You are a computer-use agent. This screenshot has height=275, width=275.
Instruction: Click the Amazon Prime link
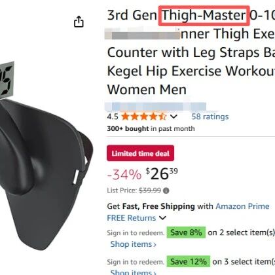coord(242,206)
